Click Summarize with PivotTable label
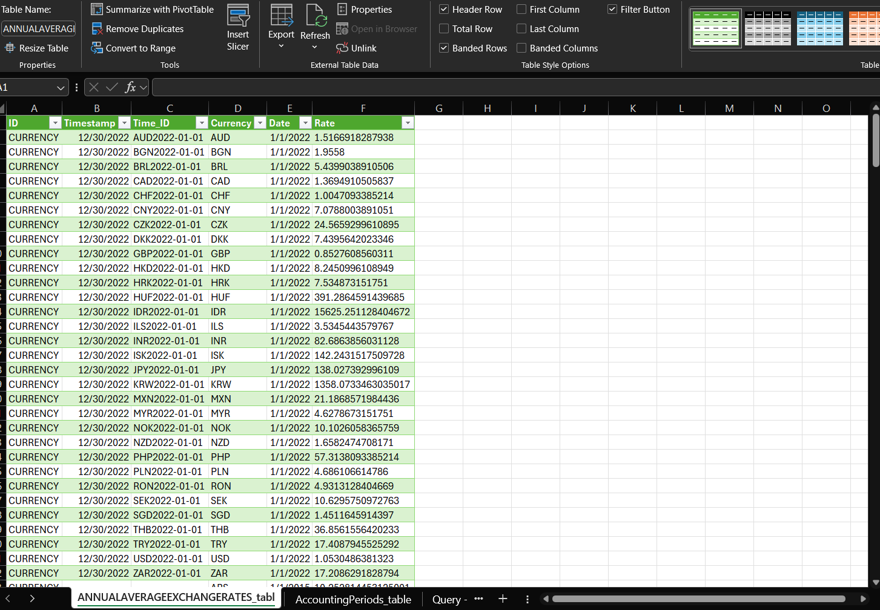Image resolution: width=880 pixels, height=610 pixels. (160, 10)
